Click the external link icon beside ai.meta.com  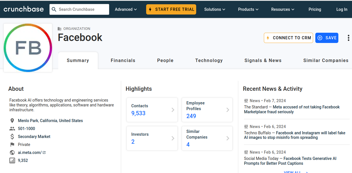[x=44, y=153]
